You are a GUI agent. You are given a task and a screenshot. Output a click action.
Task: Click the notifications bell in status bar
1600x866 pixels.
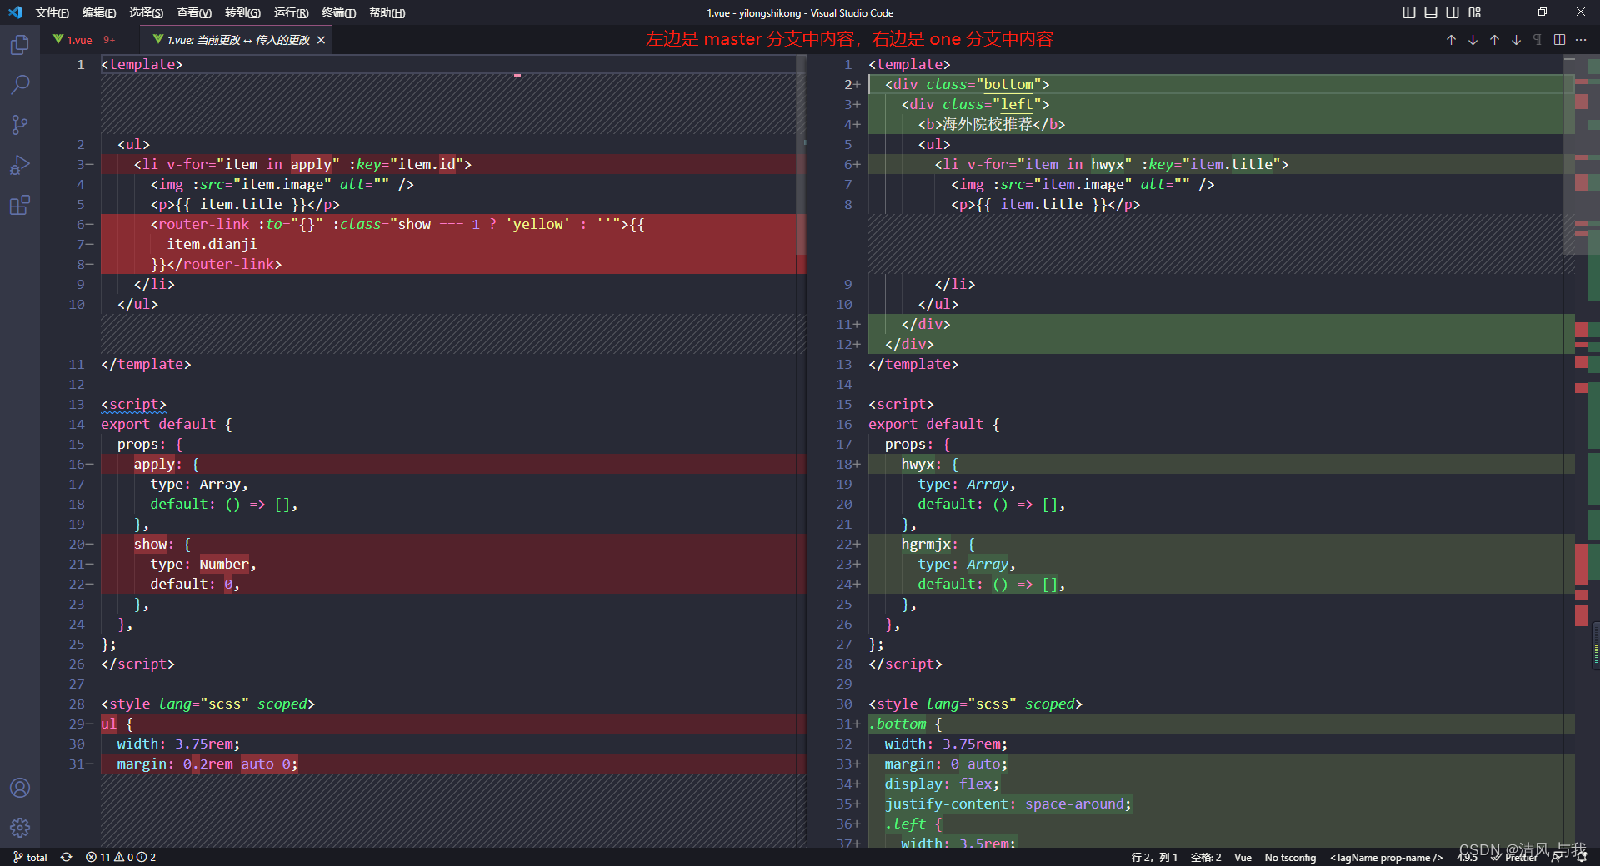click(1582, 857)
